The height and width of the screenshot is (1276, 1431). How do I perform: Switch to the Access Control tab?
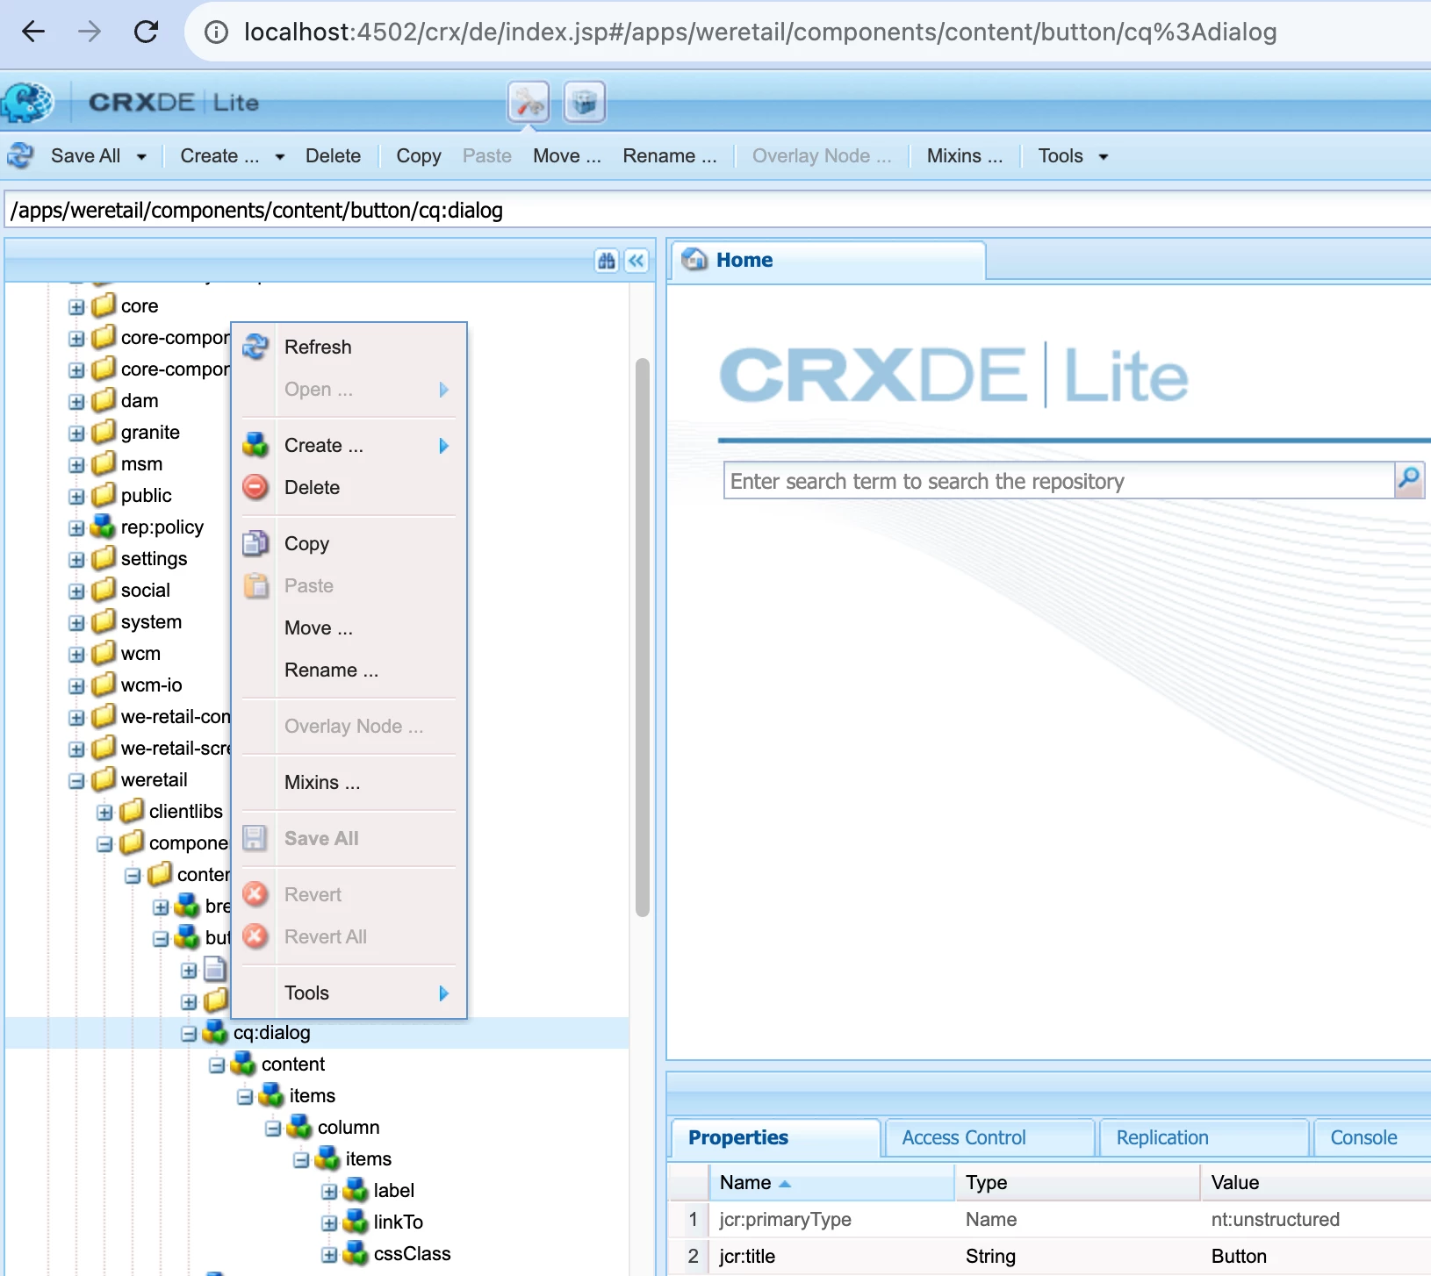[x=989, y=1137]
